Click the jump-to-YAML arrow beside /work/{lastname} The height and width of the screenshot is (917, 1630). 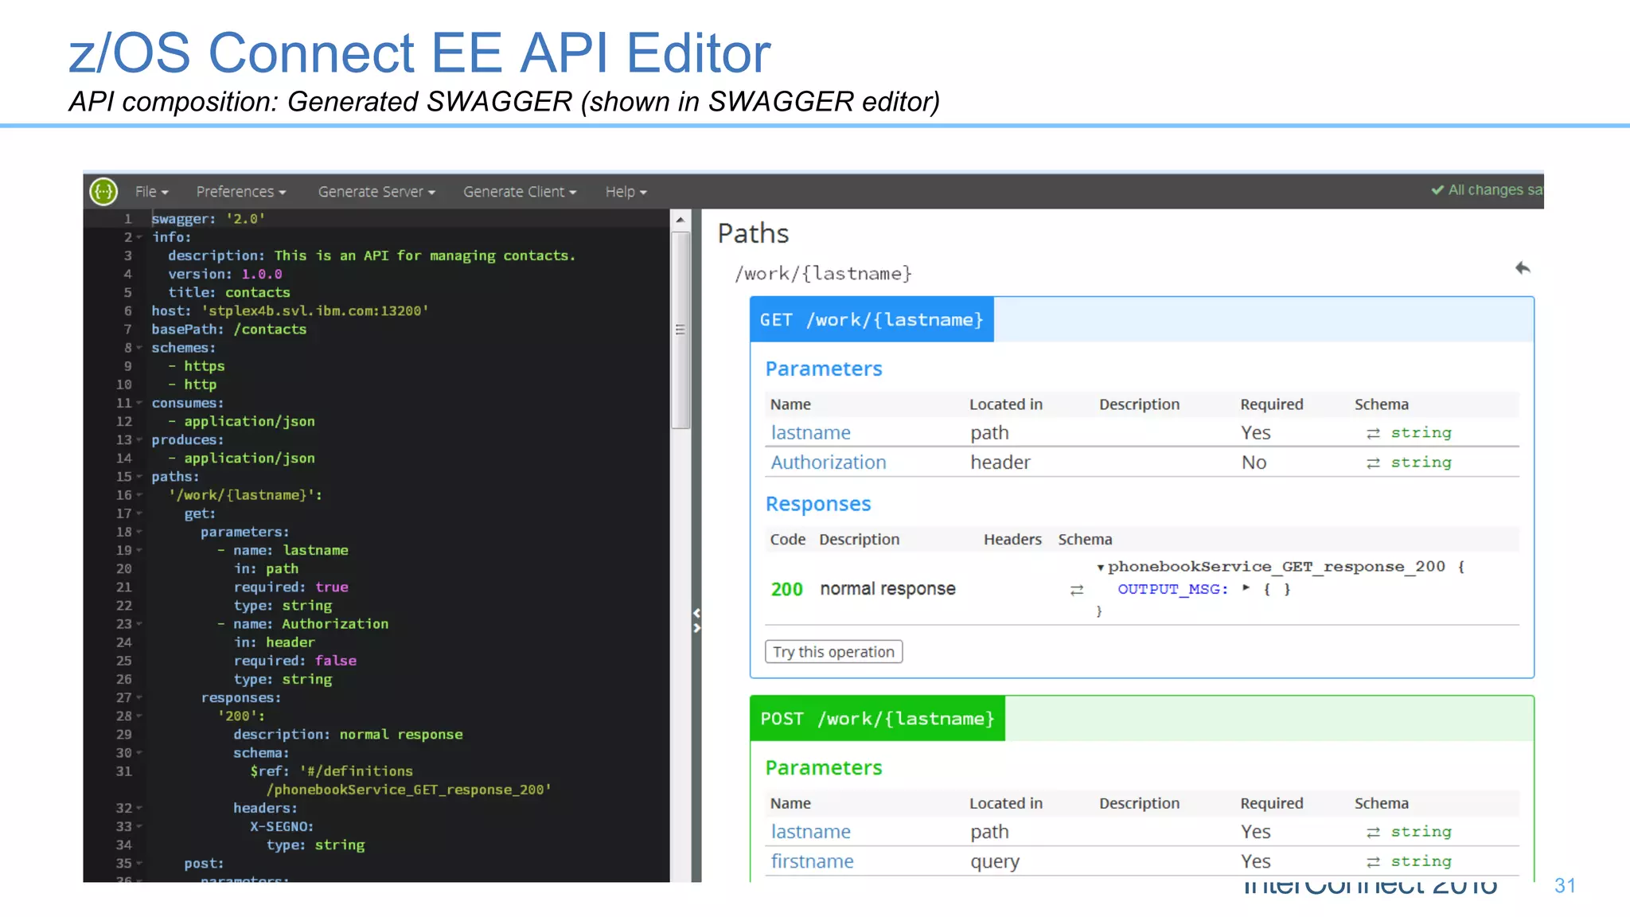(1523, 268)
